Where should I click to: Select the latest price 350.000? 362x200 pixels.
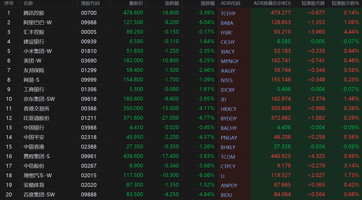point(133,108)
